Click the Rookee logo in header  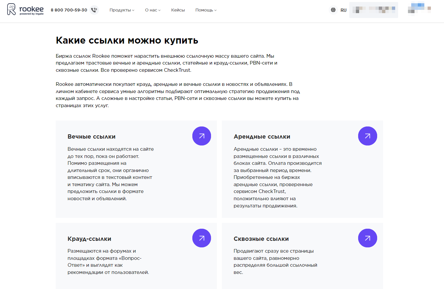[25, 10]
